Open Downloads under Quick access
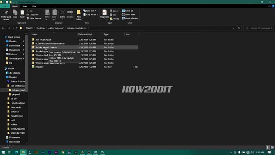The width and height of the screenshot is (275, 155). pyautogui.click(x=15, y=46)
